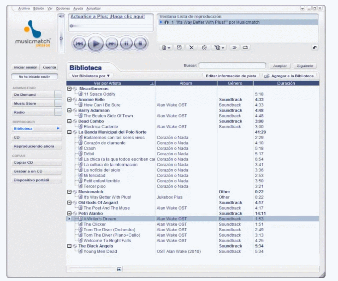Click the Musicmatch Jukebox logo
This screenshot has height=281, width=338.
coord(33,34)
